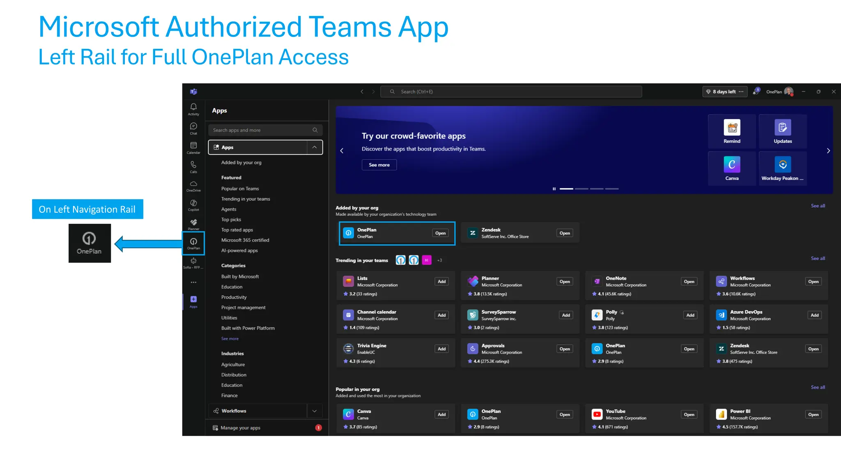This screenshot has height=473, width=841.
Task: Go back with the history back arrow
Action: tap(362, 92)
